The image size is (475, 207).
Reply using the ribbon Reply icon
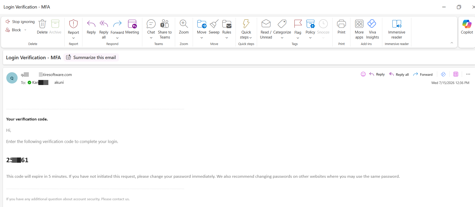click(x=91, y=27)
